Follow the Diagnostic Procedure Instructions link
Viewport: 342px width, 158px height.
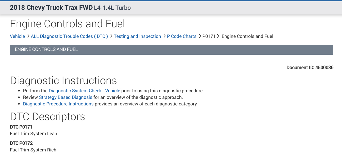click(x=58, y=104)
